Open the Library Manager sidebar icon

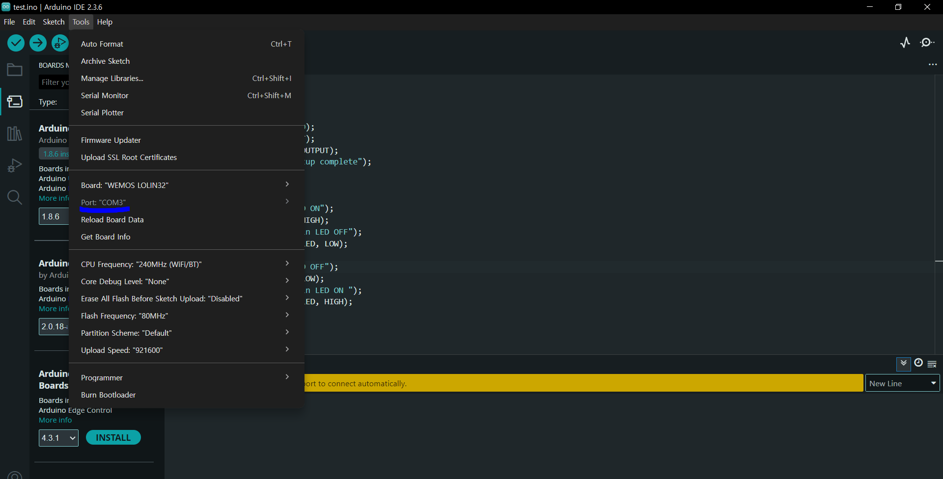coord(15,133)
